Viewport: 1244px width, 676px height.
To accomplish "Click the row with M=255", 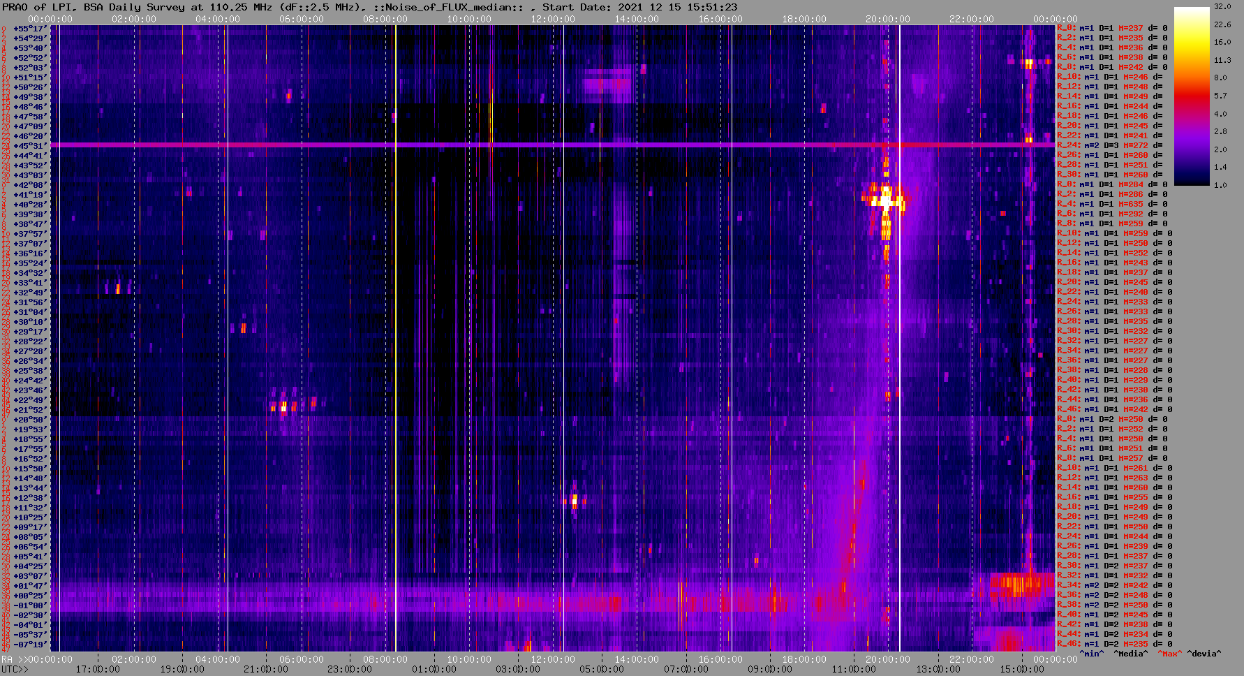I will click(1114, 497).
